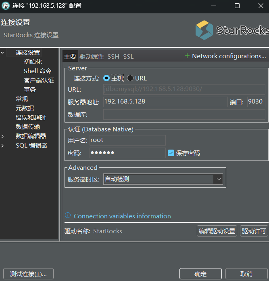Select 初始化 in the tree
The width and height of the screenshot is (269, 281).
click(33, 62)
